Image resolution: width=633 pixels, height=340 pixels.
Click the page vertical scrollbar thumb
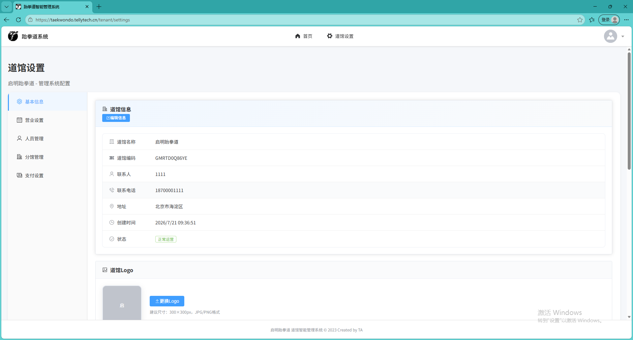[629, 111]
